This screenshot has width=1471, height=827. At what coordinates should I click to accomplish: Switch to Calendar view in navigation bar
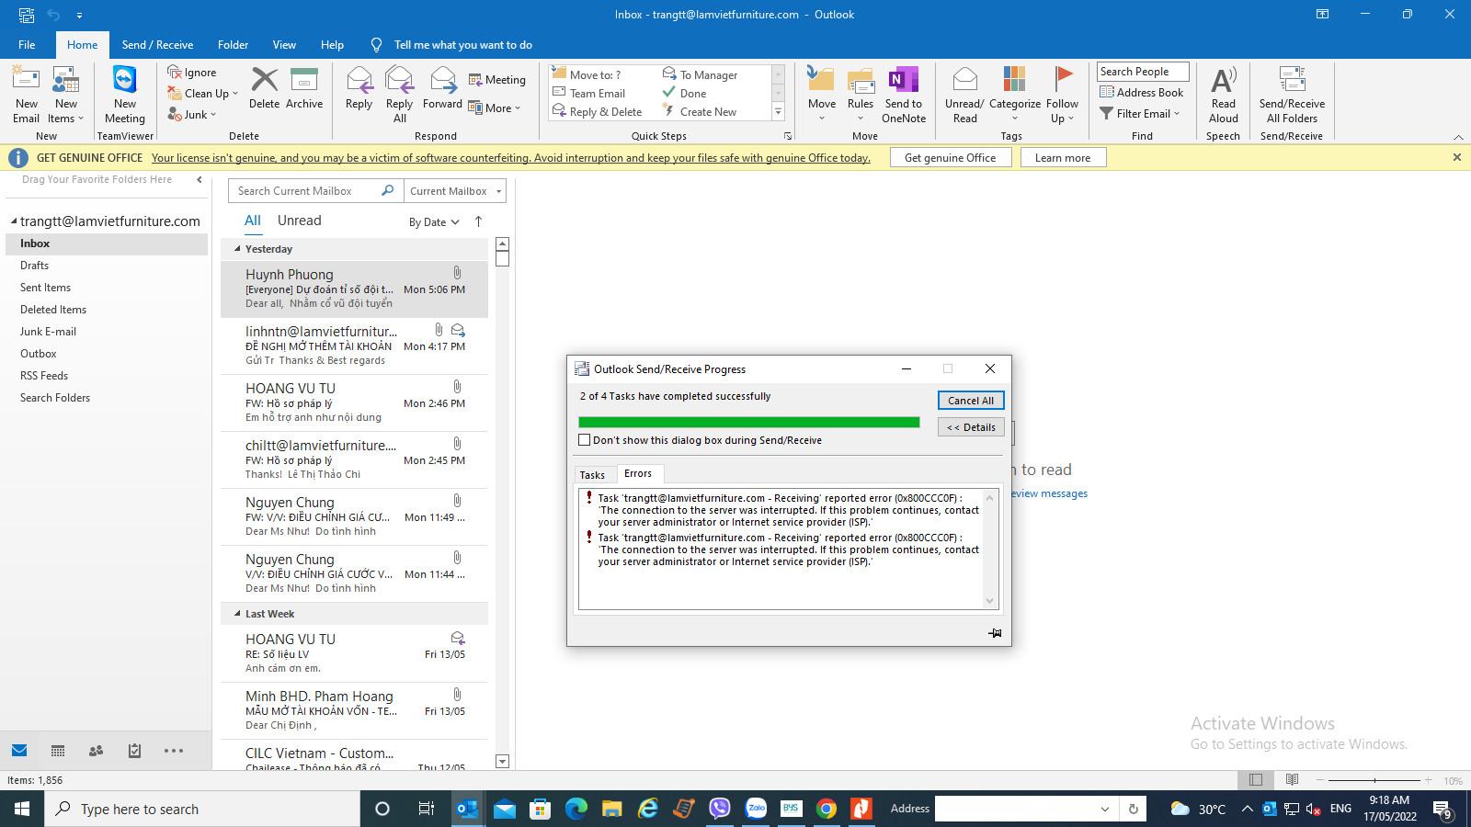[57, 751]
